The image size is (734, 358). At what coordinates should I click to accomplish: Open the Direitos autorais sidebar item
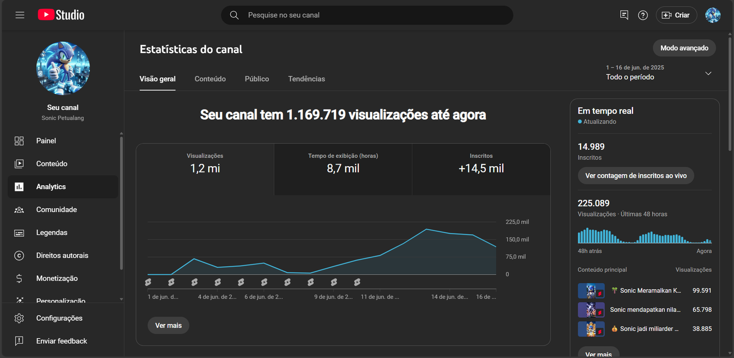tap(63, 255)
